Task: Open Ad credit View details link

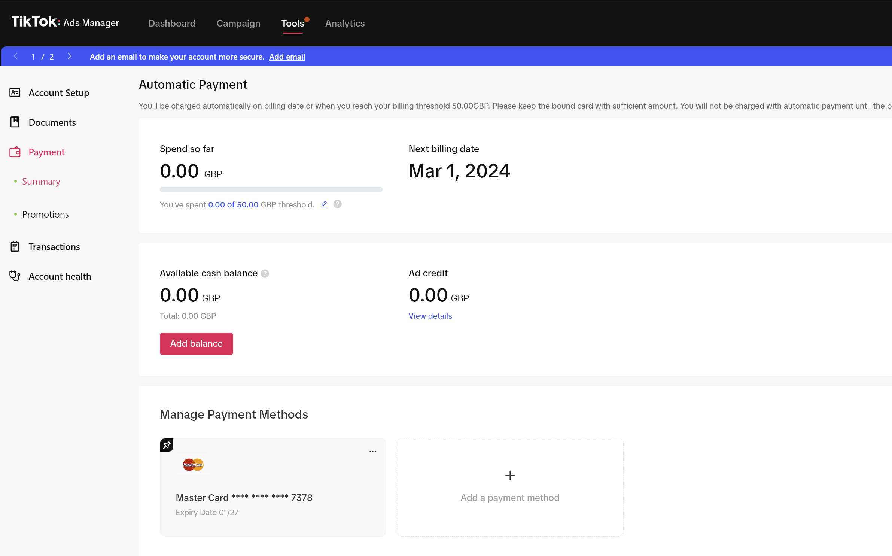Action: [430, 316]
